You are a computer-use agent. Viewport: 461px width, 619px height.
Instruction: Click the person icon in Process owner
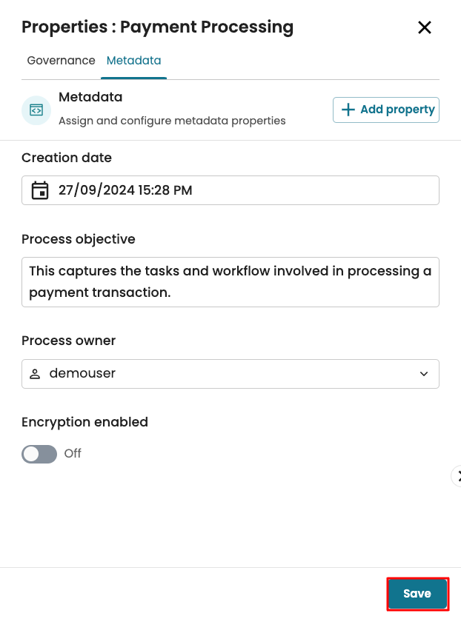35,374
